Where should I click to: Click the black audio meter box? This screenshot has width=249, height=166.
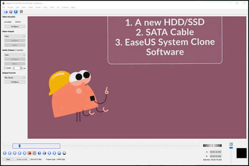(x=242, y=153)
